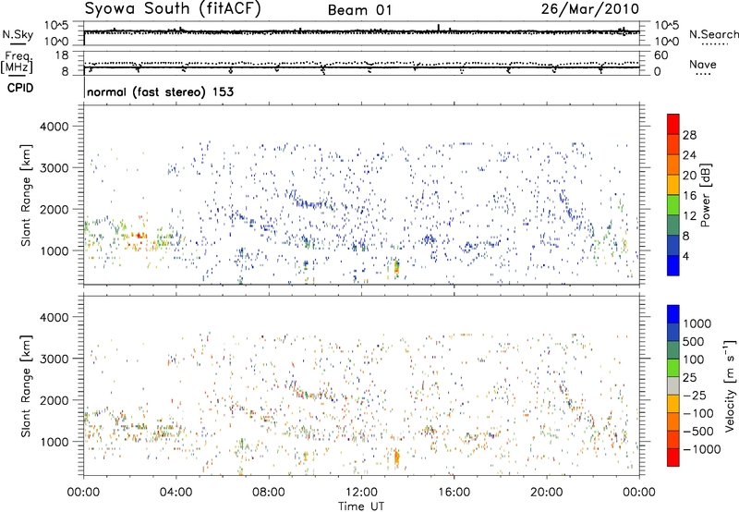Pick the gray segment of Velocity colorbar

pyautogui.click(x=673, y=385)
